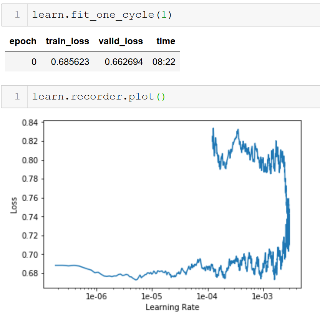Click the Loss axis label

14,205
